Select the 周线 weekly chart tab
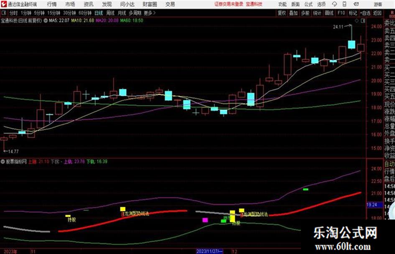The width and height of the screenshot is (395, 254). coord(110,13)
